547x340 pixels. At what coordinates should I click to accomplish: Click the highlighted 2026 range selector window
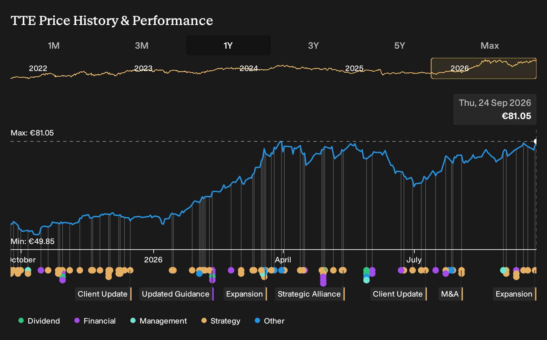[483, 68]
